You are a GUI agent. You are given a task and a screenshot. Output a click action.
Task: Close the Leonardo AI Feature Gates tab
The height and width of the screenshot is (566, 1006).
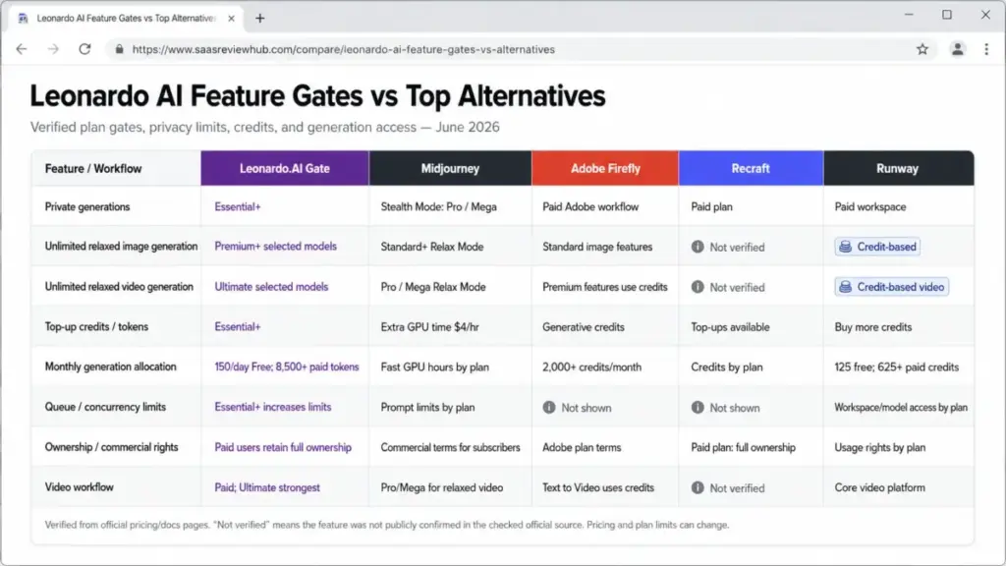tap(231, 19)
